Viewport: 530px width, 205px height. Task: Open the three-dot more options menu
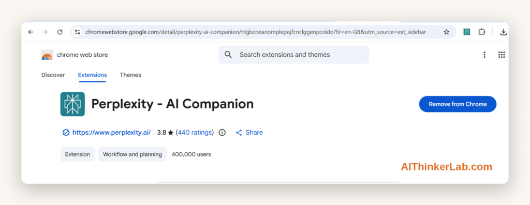pyautogui.click(x=484, y=55)
